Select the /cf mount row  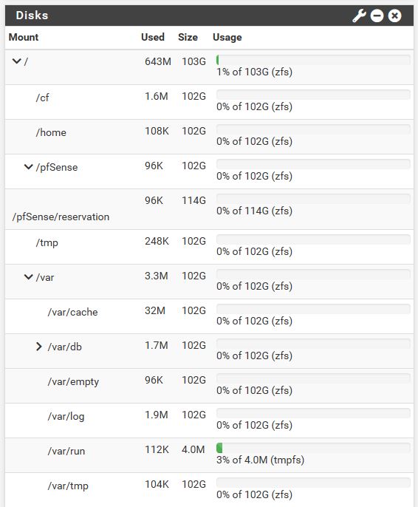[x=209, y=102]
